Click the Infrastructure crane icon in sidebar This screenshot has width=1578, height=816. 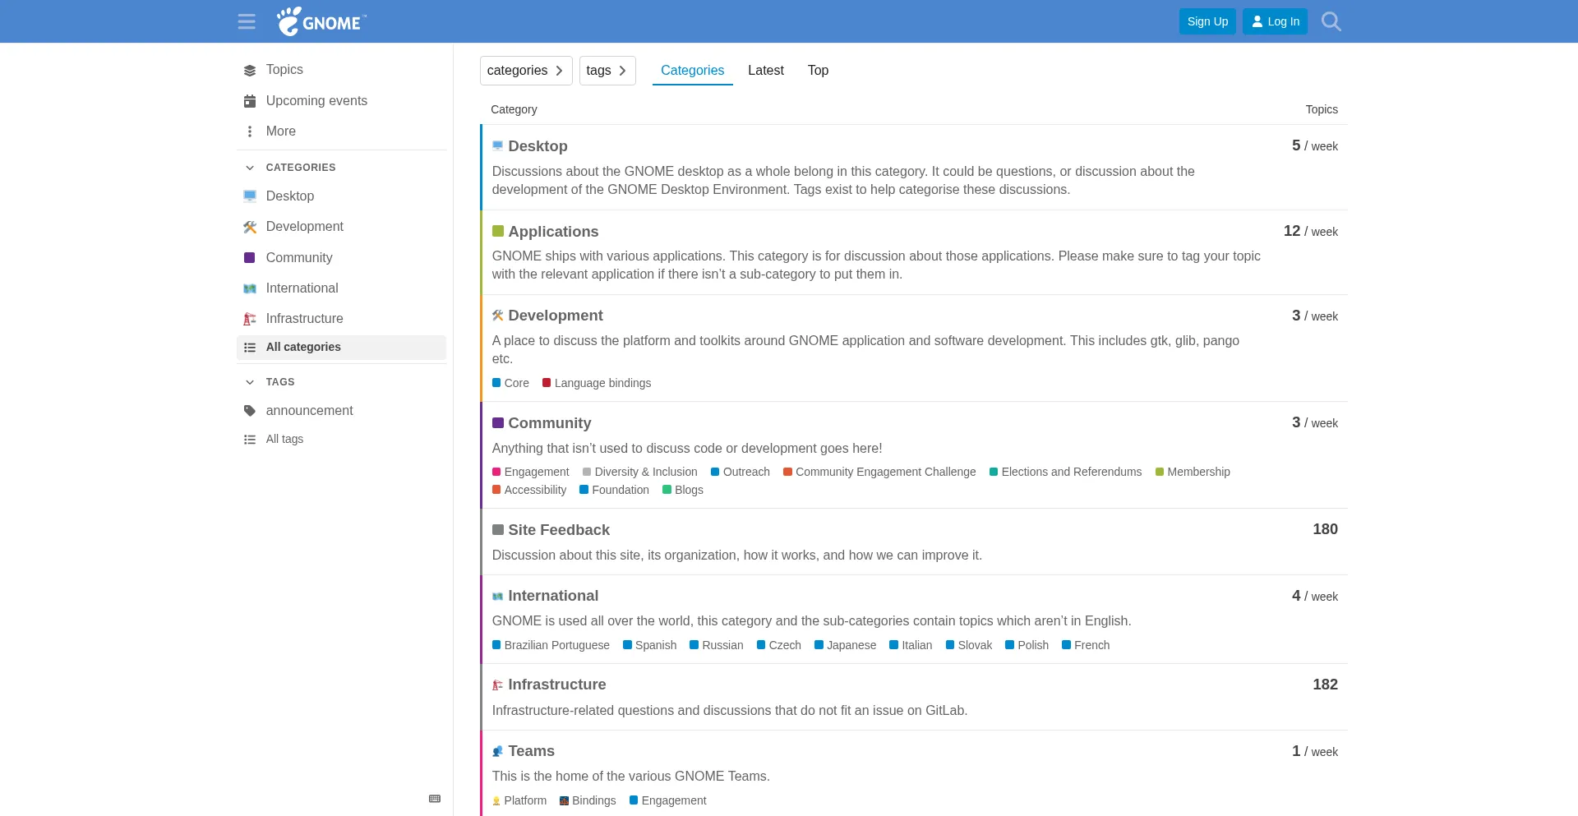(250, 319)
